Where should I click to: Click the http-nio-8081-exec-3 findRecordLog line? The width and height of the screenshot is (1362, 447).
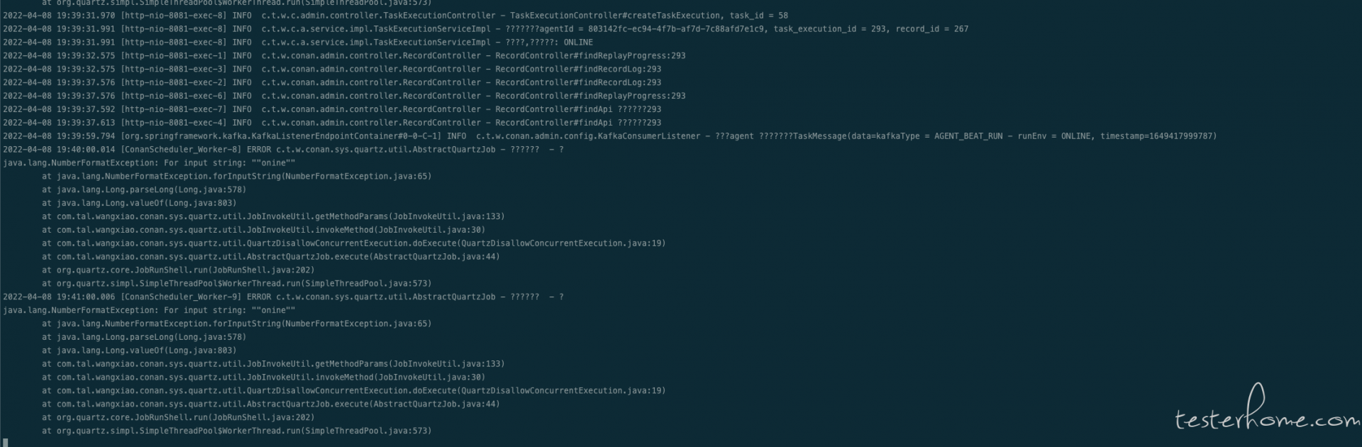332,70
